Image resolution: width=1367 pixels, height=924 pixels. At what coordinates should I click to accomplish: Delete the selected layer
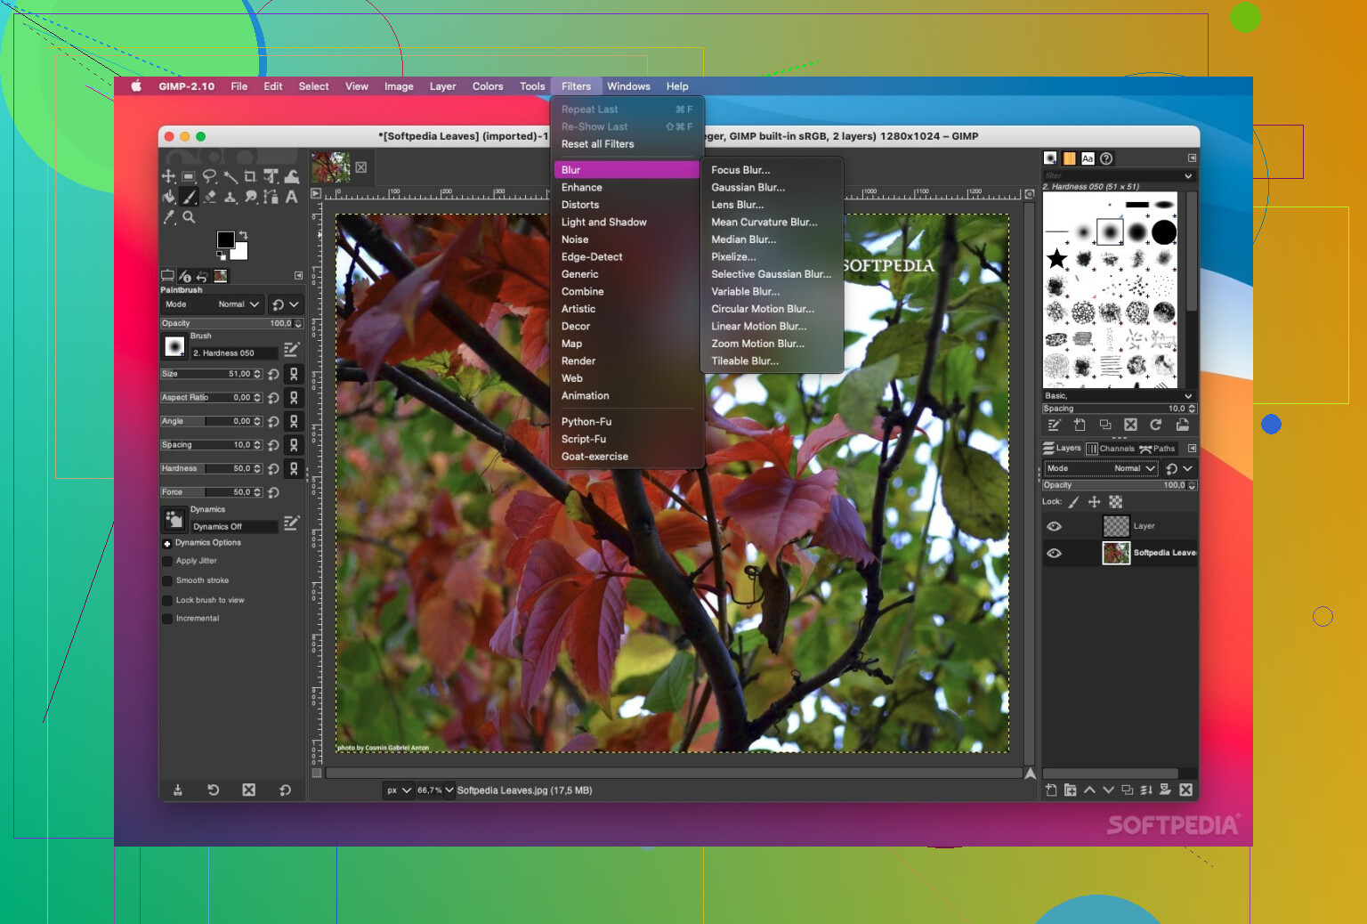[1186, 790]
